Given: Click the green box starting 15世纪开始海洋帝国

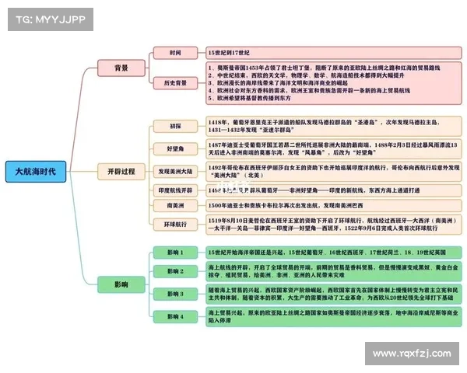Looking at the screenshot, I should [334, 253].
